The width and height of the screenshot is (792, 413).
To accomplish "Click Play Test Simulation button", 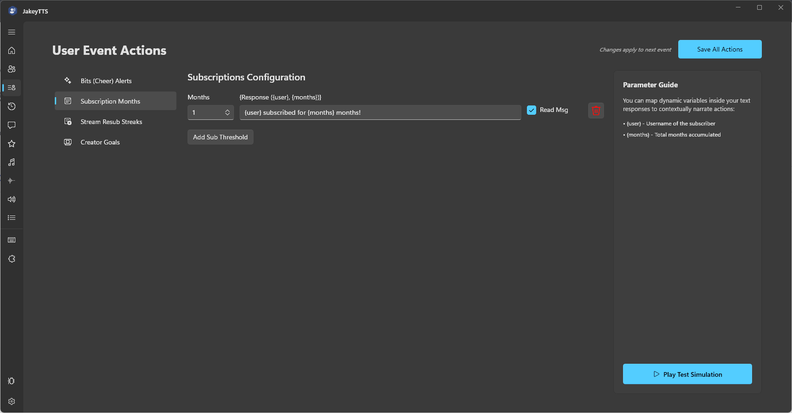I will [688, 374].
